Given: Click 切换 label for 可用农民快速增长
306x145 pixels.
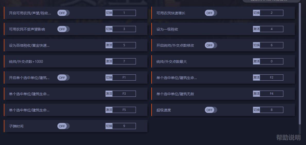Looking at the screenshot, I should (256, 13).
